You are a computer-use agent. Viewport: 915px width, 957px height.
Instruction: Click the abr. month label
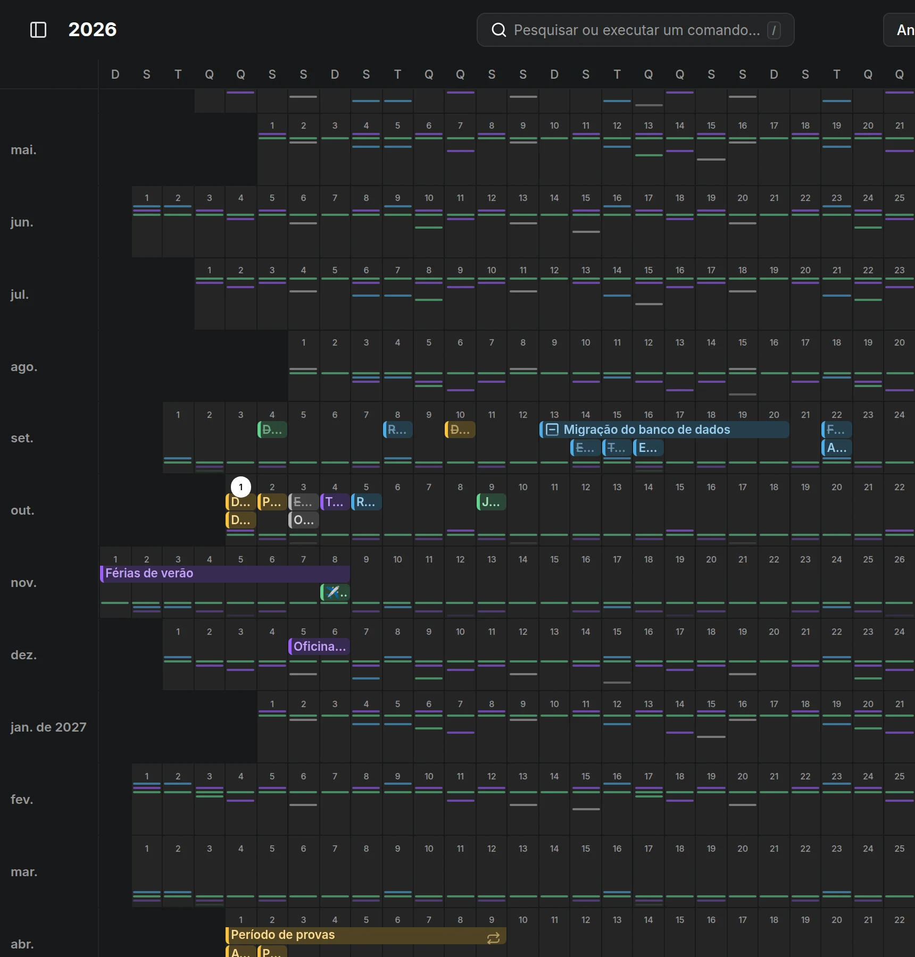[22, 944]
